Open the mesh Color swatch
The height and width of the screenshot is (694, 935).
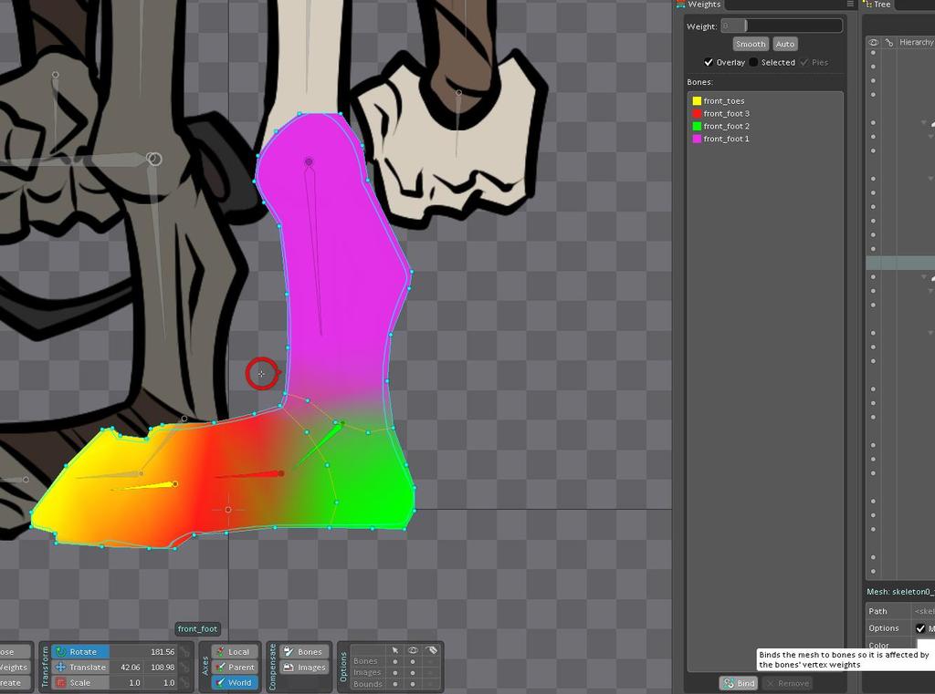[926, 646]
